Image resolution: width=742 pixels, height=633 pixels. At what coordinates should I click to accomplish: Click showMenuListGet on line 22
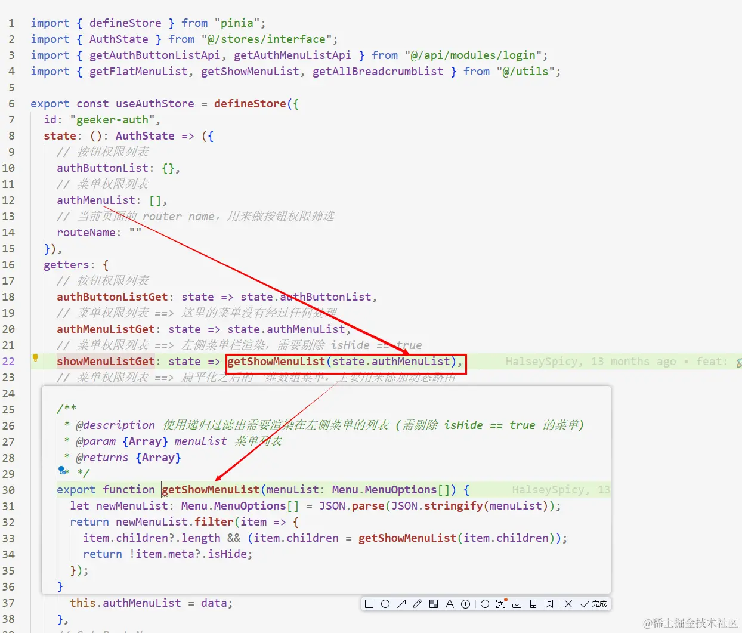[x=106, y=361]
